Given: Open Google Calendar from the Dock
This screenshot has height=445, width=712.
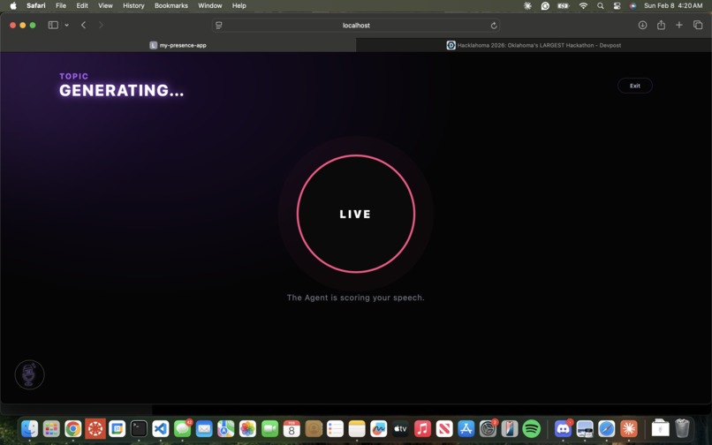Looking at the screenshot, I should pyautogui.click(x=117, y=428).
